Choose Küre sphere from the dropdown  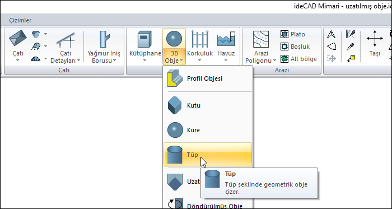(208, 130)
